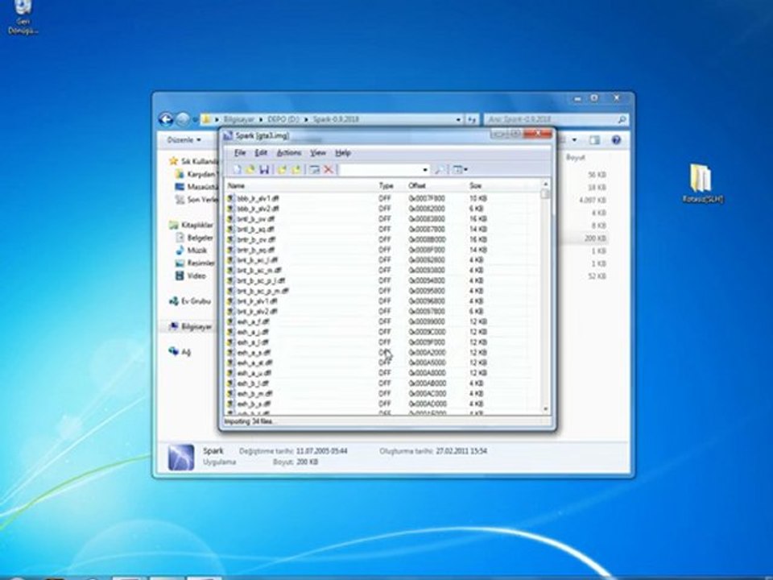Select the row with offset 0x000AB000
This screenshot has width=773, height=580.
(382, 383)
